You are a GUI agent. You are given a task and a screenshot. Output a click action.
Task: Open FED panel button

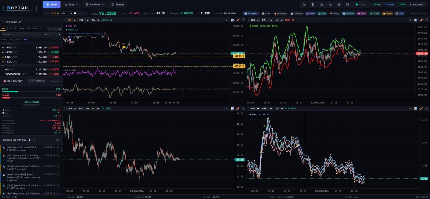coord(322,13)
